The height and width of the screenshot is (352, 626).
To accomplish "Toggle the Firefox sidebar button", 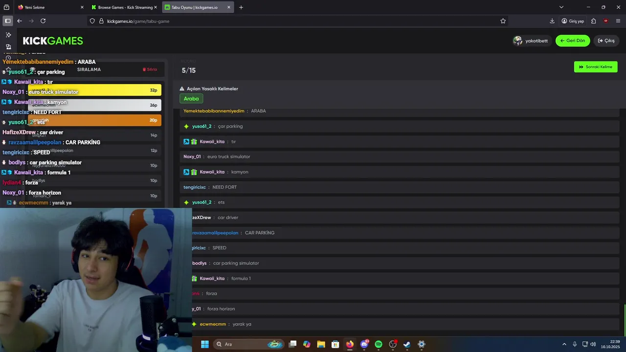I will click(x=7, y=21).
